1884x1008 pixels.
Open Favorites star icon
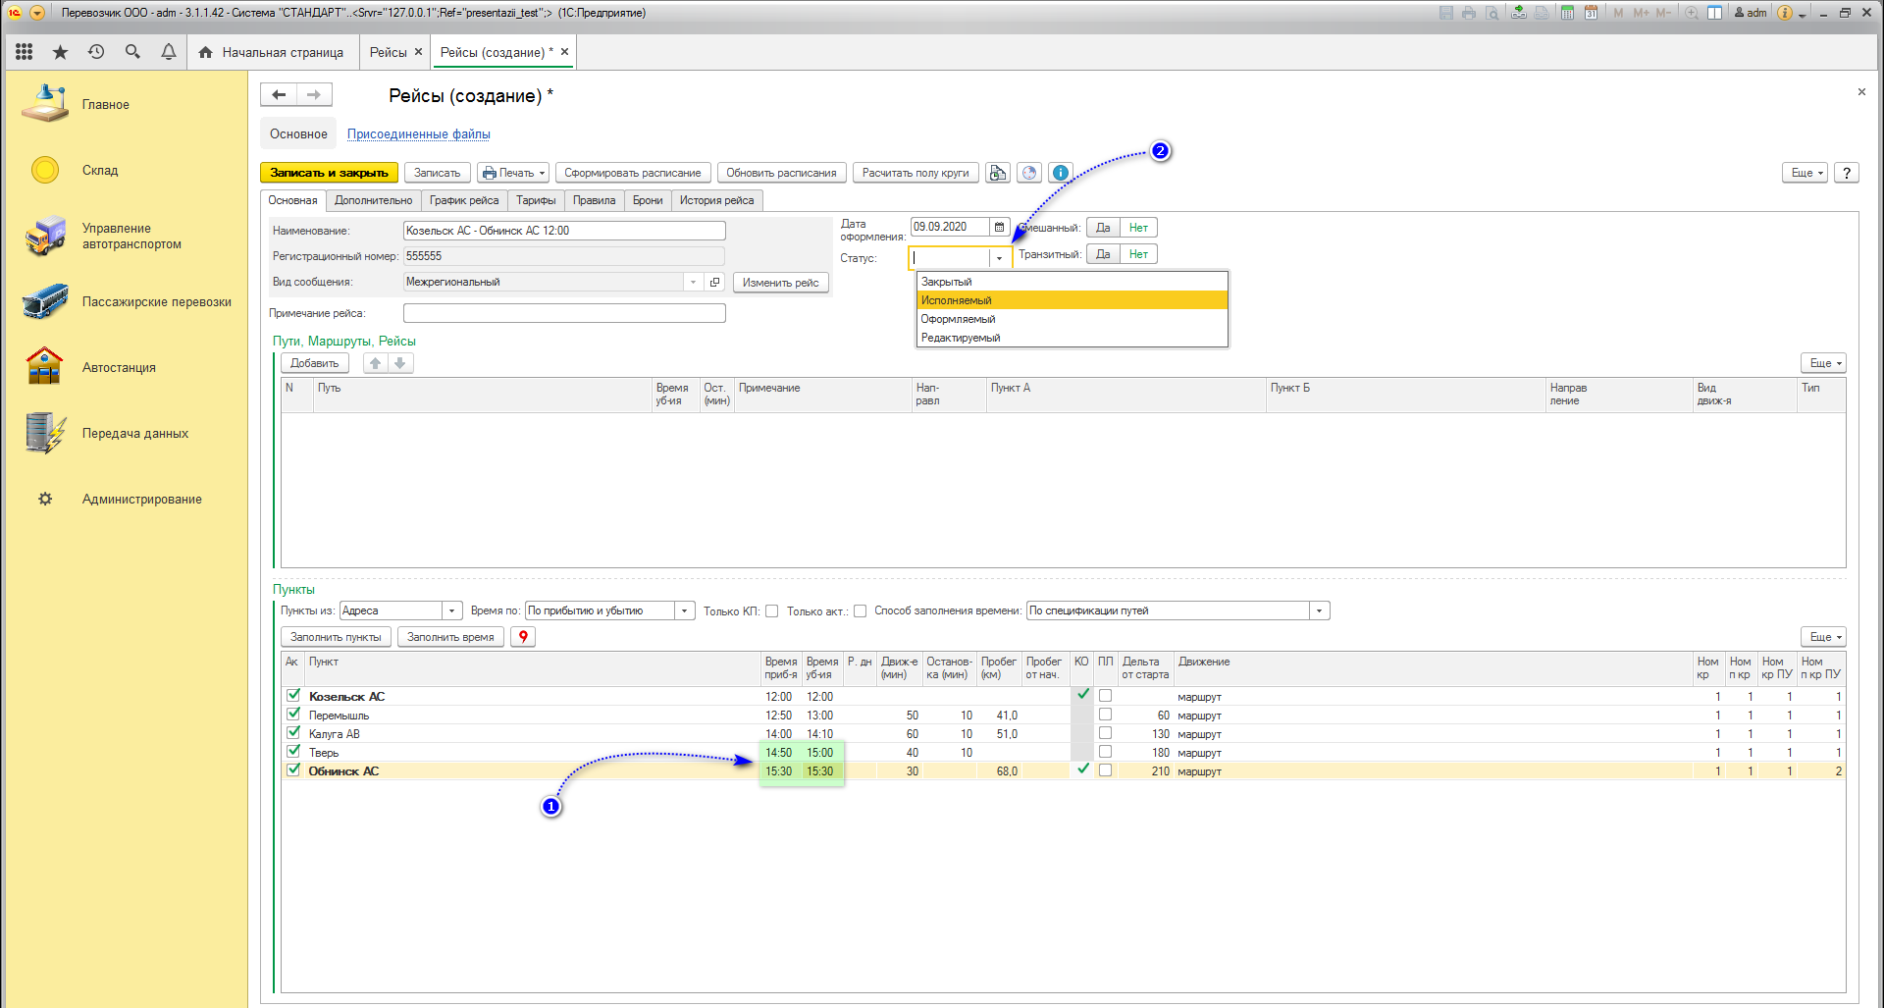60,52
